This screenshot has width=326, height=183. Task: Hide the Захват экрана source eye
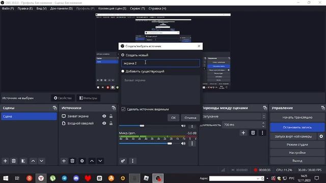click(x=104, y=116)
